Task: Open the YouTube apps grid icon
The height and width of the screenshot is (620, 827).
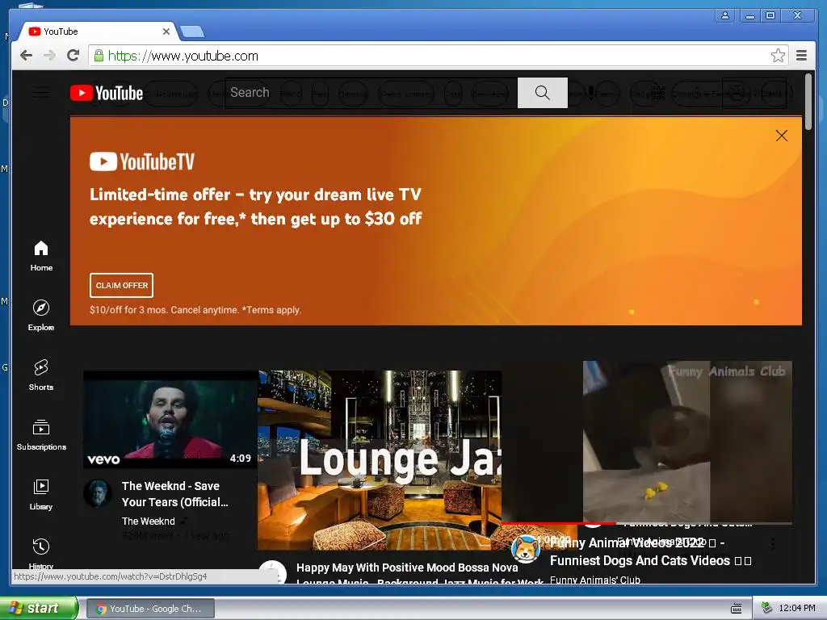Action: click(x=657, y=94)
